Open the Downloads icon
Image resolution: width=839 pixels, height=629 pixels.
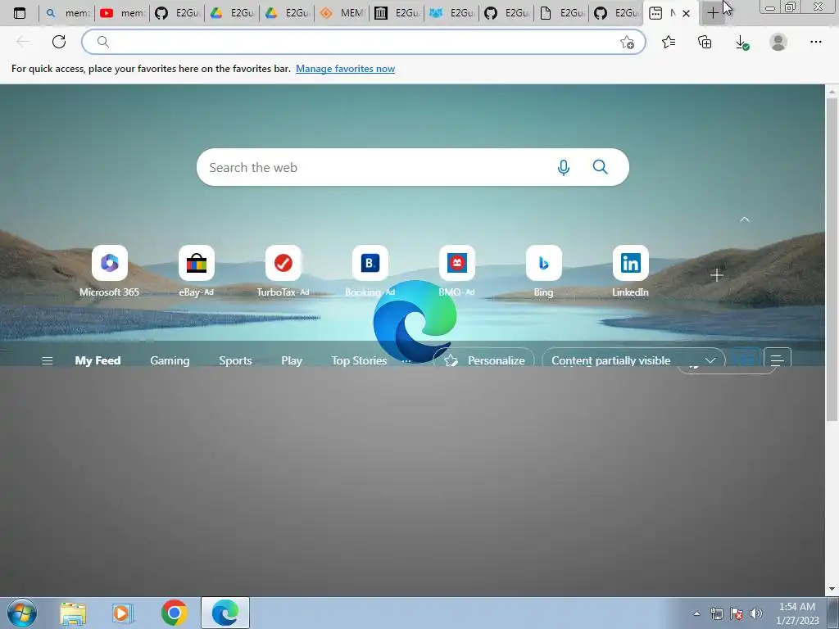coord(741,43)
